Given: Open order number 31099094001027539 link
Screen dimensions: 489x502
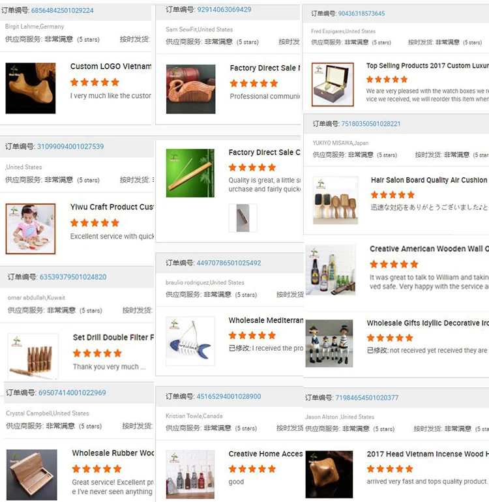Looking at the screenshot, I should [70, 147].
